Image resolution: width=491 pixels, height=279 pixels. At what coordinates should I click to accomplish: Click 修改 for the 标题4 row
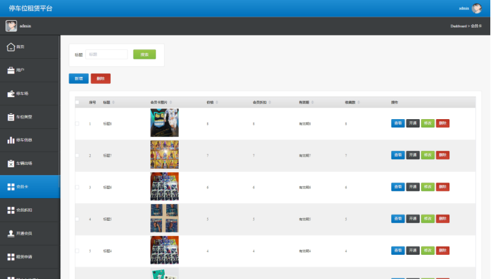pos(428,251)
